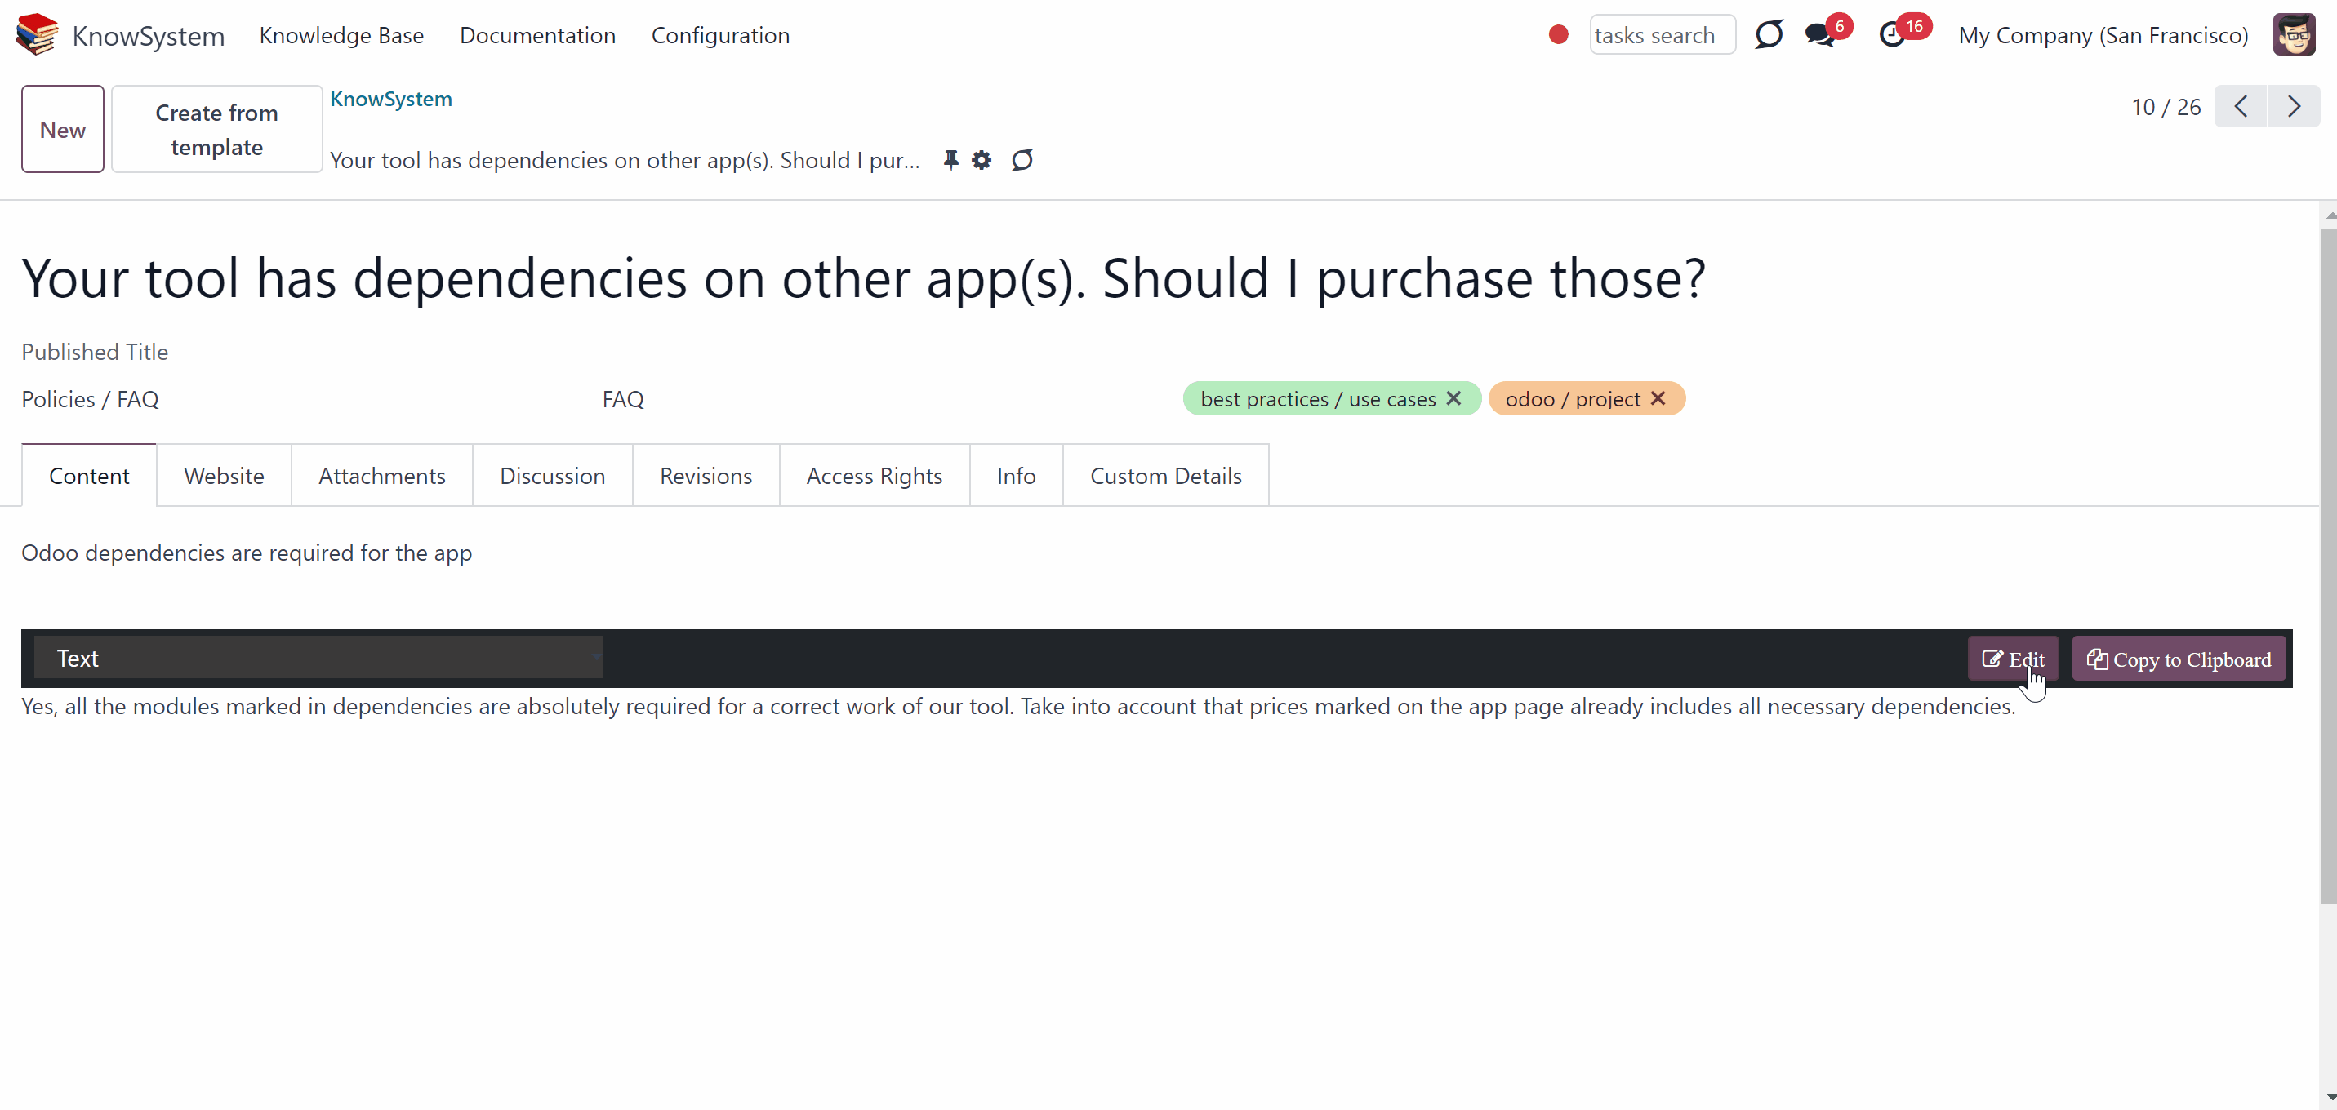Follow the KnowSystem breadcrumb link
The height and width of the screenshot is (1110, 2337).
[x=391, y=98]
